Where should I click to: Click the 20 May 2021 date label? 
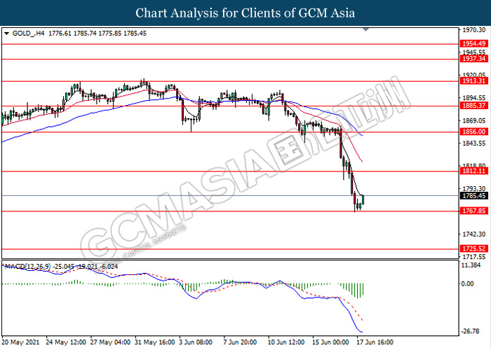tap(20, 342)
